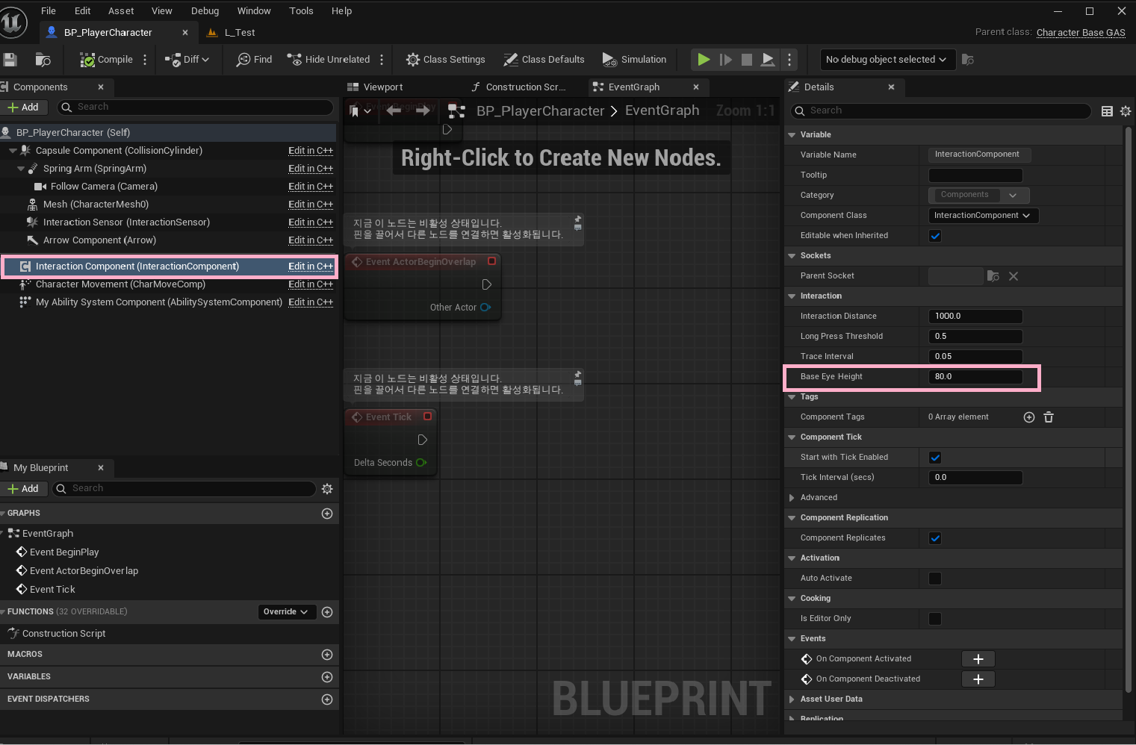The height and width of the screenshot is (745, 1136).
Task: Save the blueprint with the floppy disk icon
Action: [10, 60]
